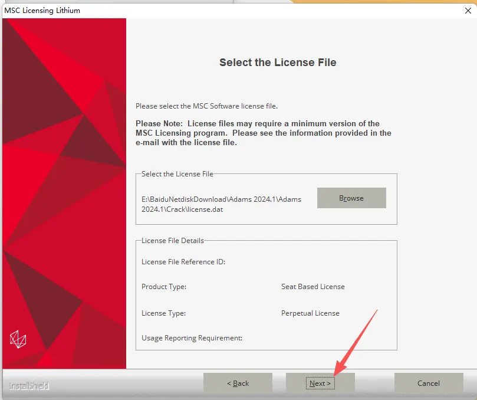477x400 pixels.
Task: Click the Hexagon logo in red panel
Action: click(x=18, y=339)
